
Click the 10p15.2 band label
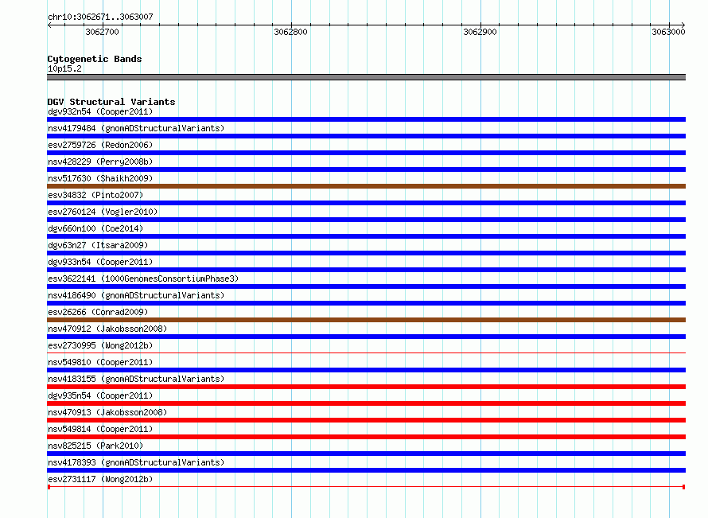click(64, 68)
